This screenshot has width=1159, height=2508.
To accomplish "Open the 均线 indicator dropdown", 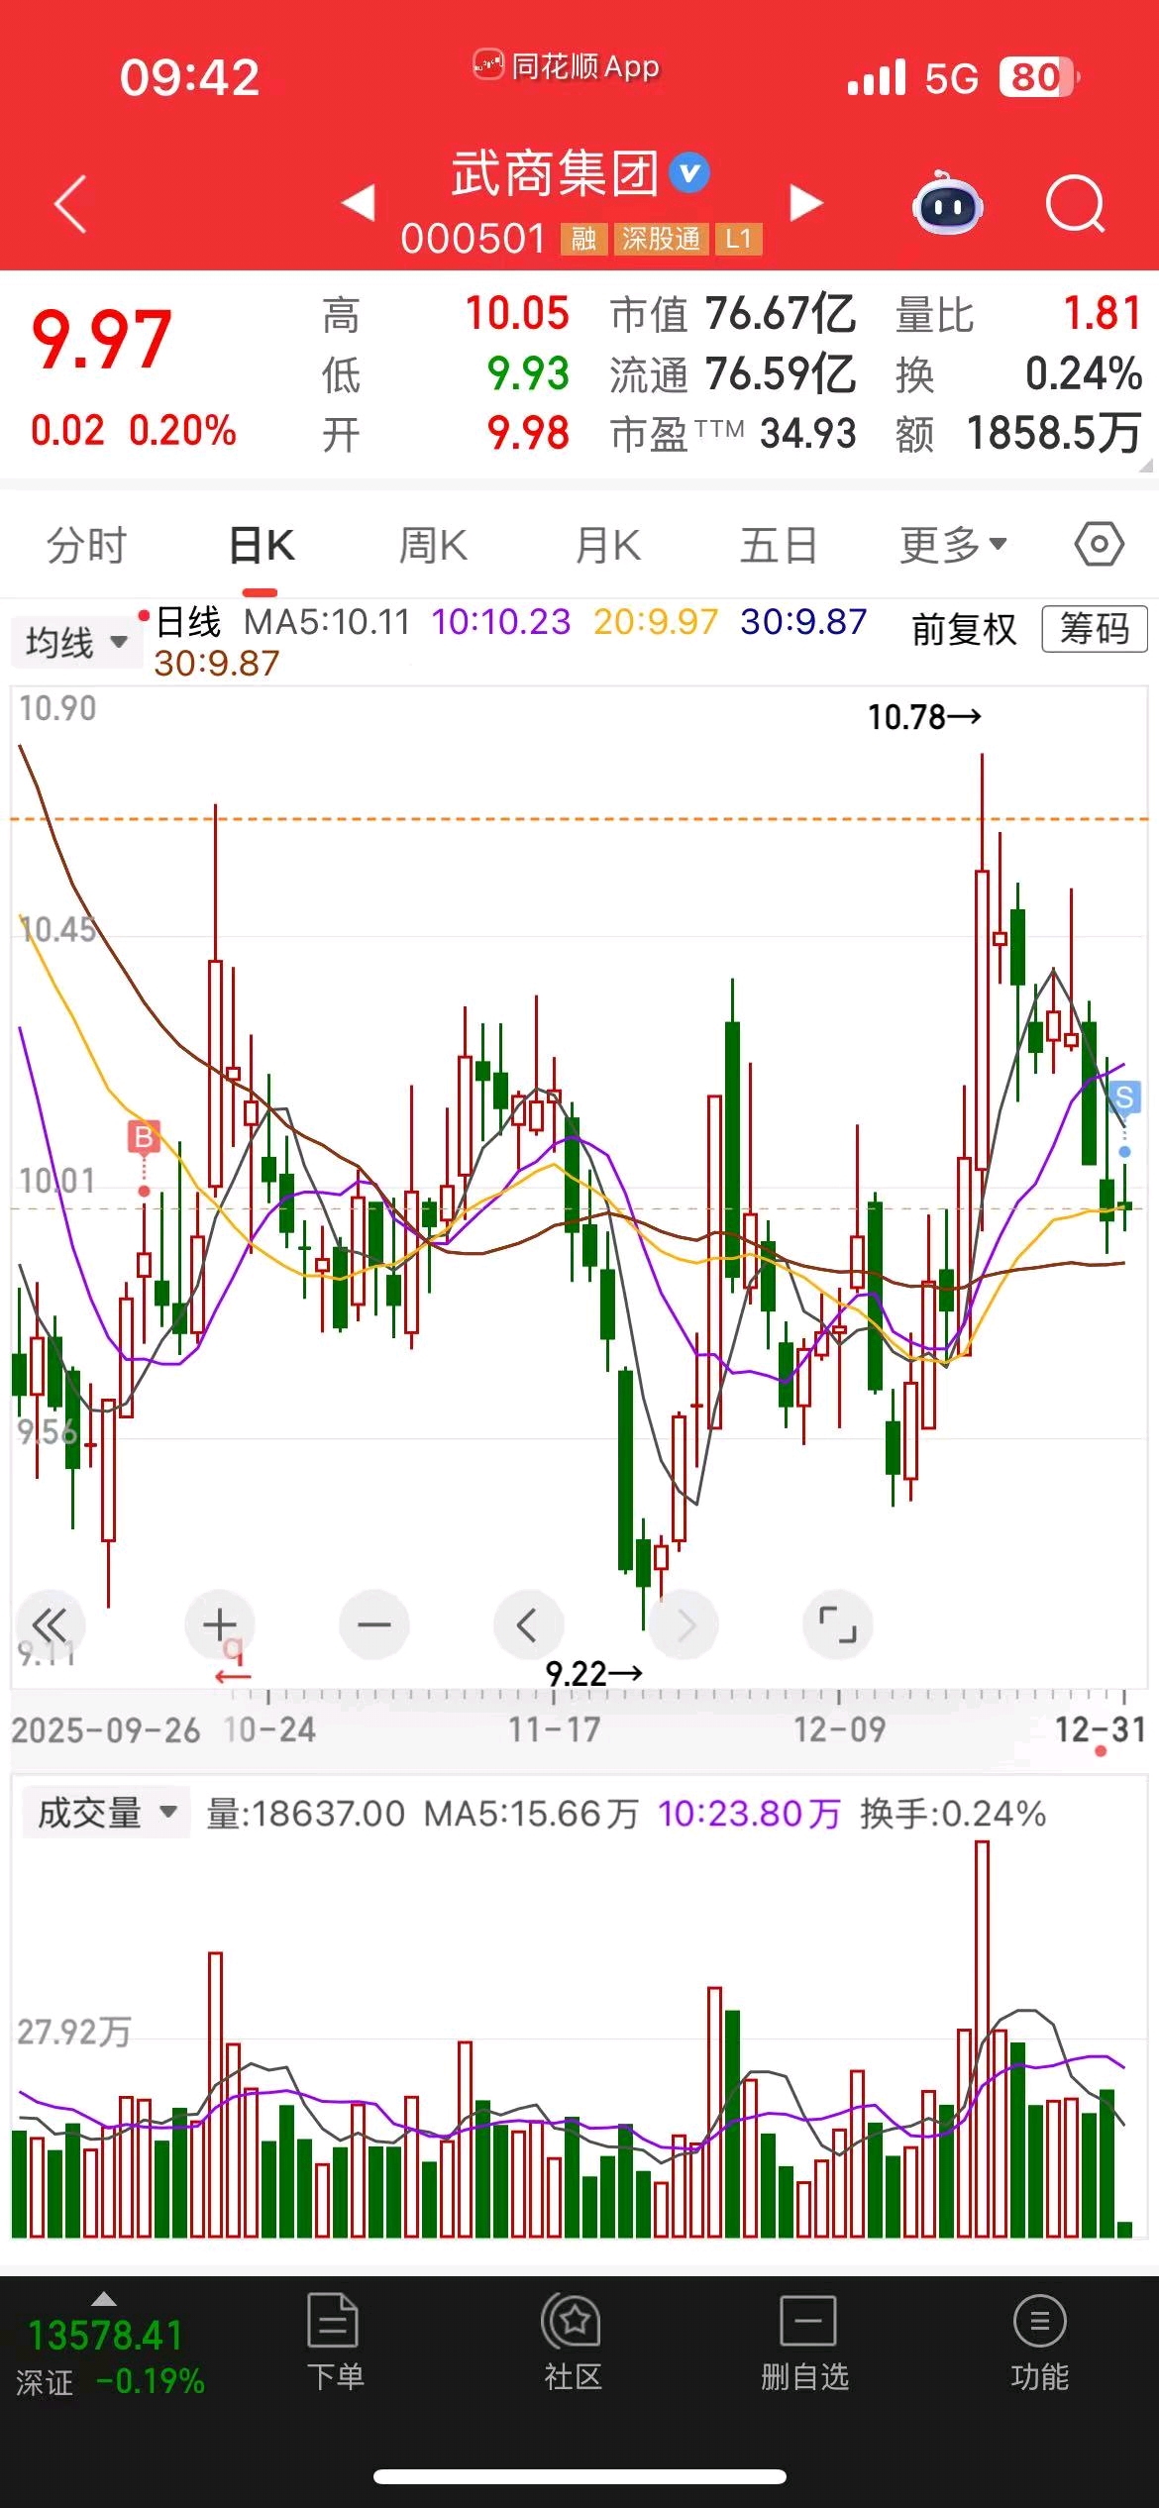I will (76, 643).
